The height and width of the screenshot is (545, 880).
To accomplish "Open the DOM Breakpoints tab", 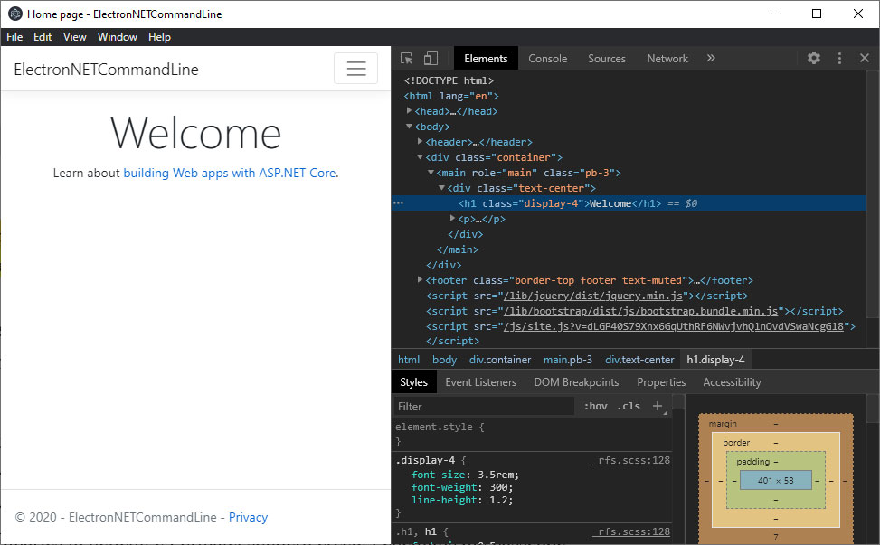I will click(x=576, y=381).
